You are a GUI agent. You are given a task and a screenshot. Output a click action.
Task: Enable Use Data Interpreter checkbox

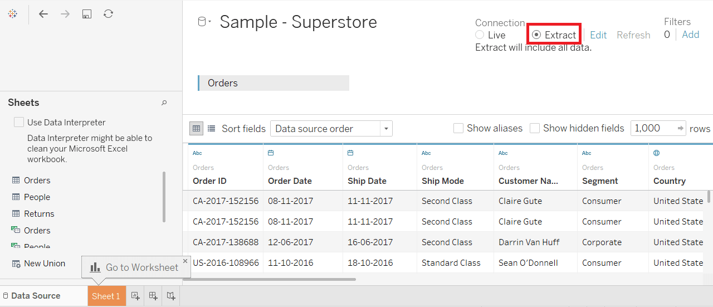(x=19, y=122)
